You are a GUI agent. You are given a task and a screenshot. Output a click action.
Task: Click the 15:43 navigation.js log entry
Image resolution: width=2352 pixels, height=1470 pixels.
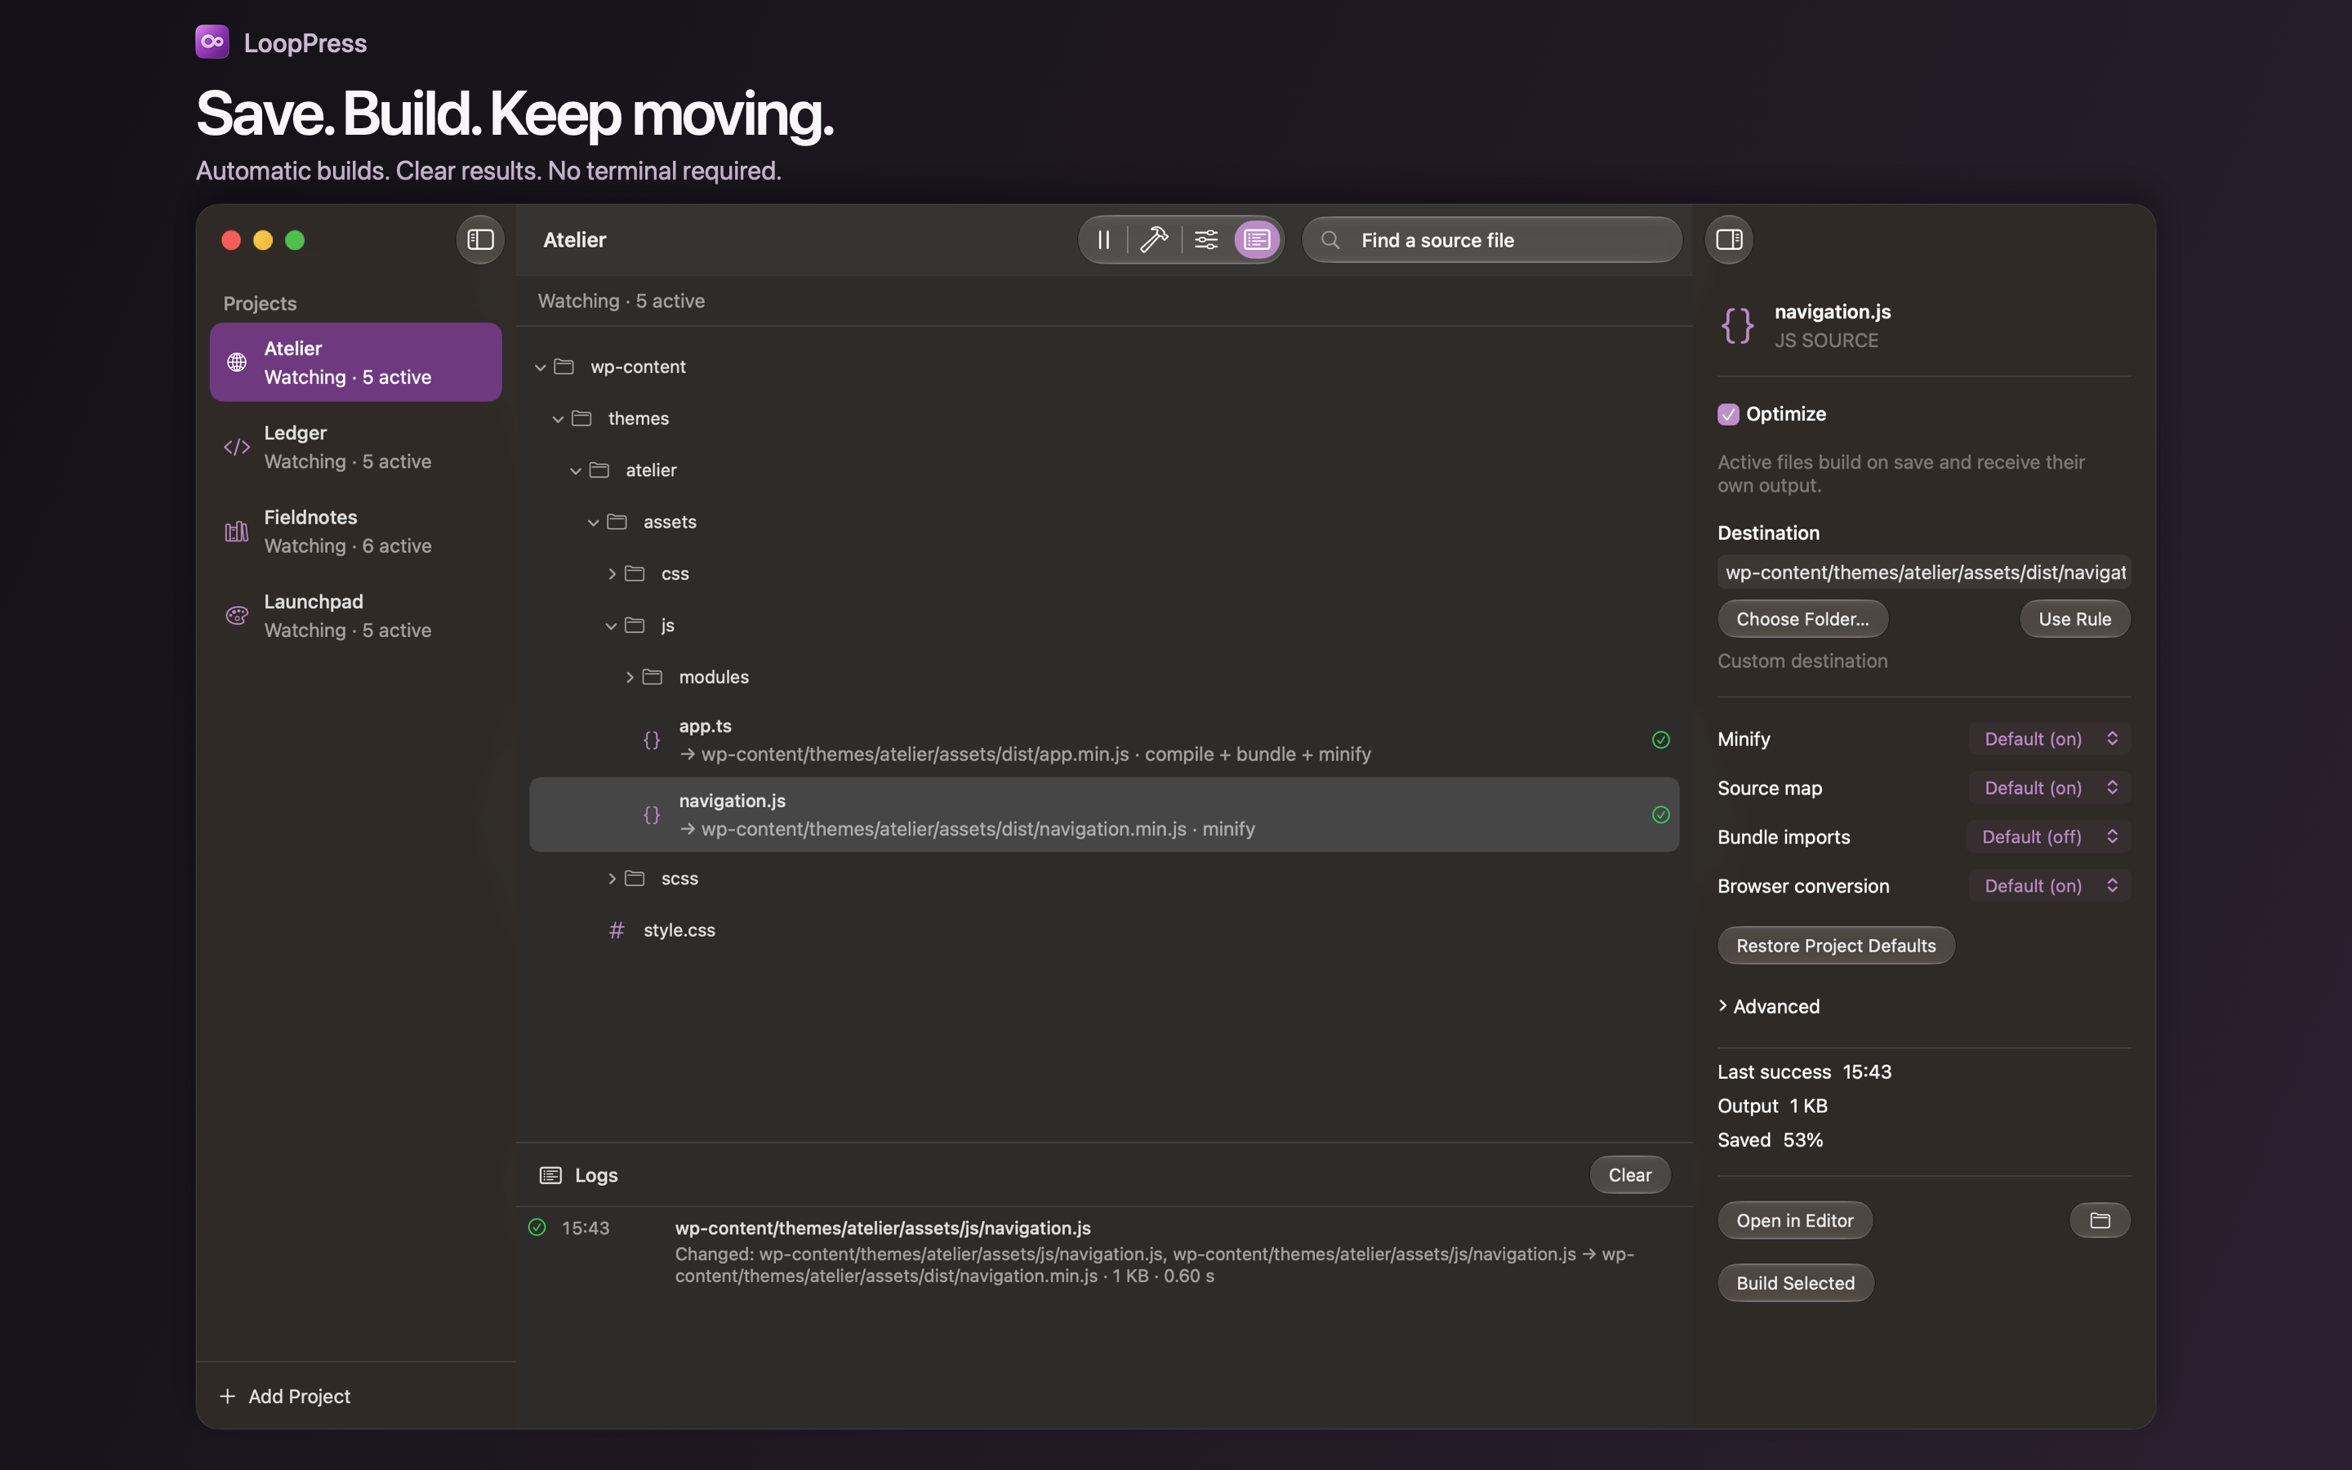click(x=1104, y=1251)
